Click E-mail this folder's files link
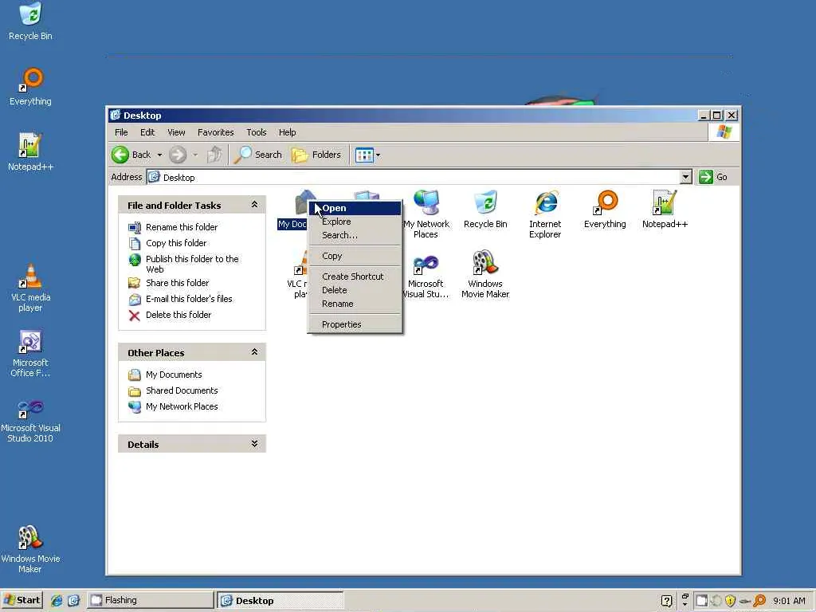The height and width of the screenshot is (612, 816). [189, 299]
